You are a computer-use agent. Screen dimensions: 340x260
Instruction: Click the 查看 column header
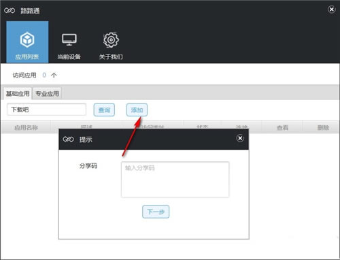[x=282, y=127]
